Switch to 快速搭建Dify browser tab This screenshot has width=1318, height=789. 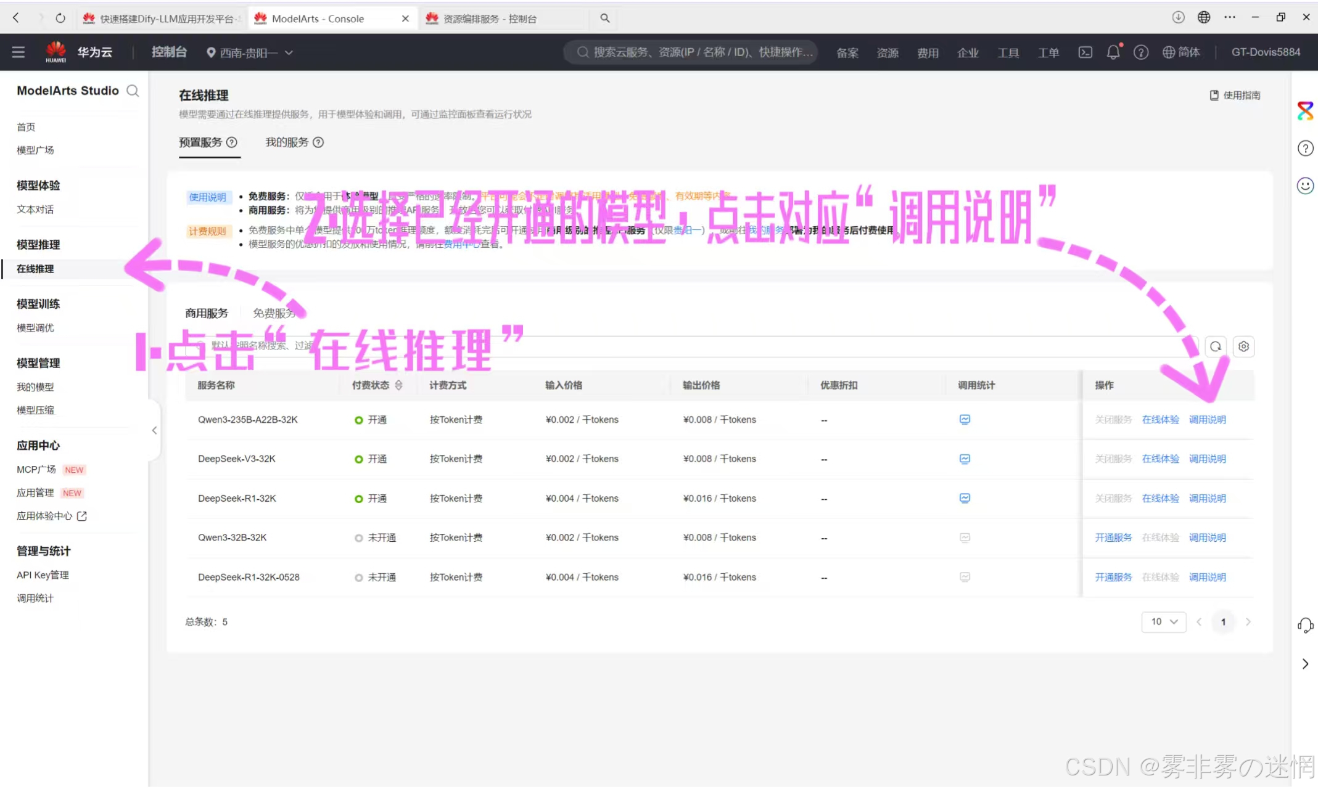[163, 18]
